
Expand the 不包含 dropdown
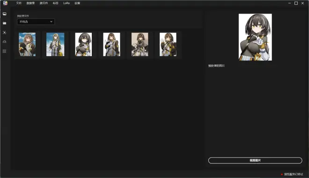coord(36,21)
